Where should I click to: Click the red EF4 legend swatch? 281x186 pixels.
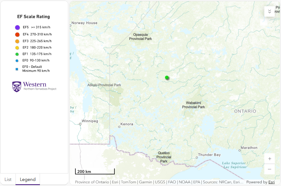(x=17, y=34)
